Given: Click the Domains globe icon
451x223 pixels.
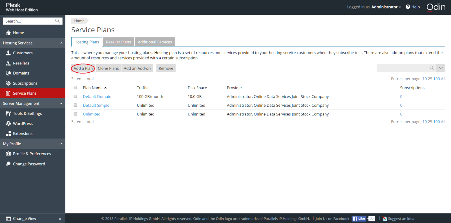Looking at the screenshot, I should coord(8,73).
